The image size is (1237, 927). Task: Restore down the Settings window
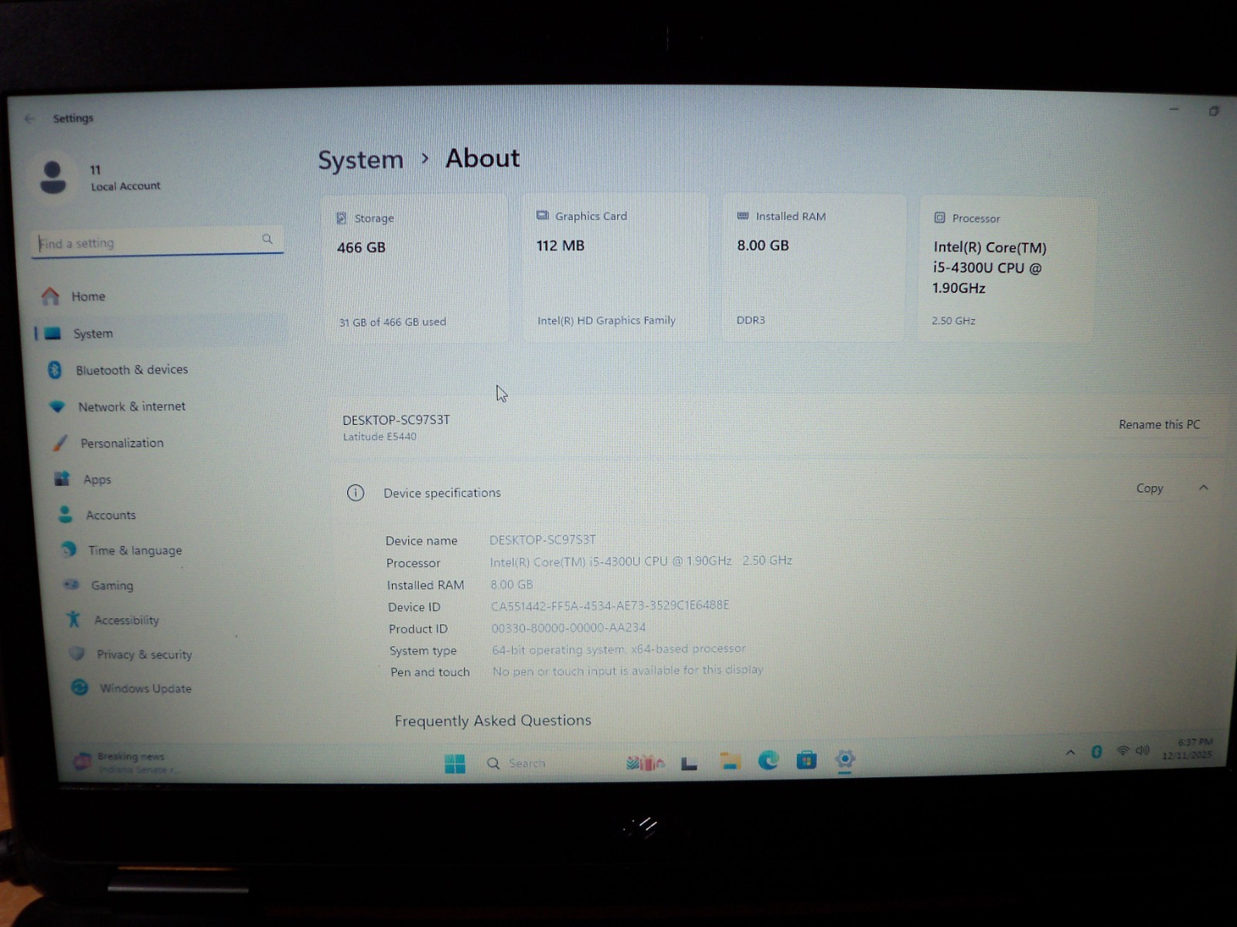[x=1214, y=111]
